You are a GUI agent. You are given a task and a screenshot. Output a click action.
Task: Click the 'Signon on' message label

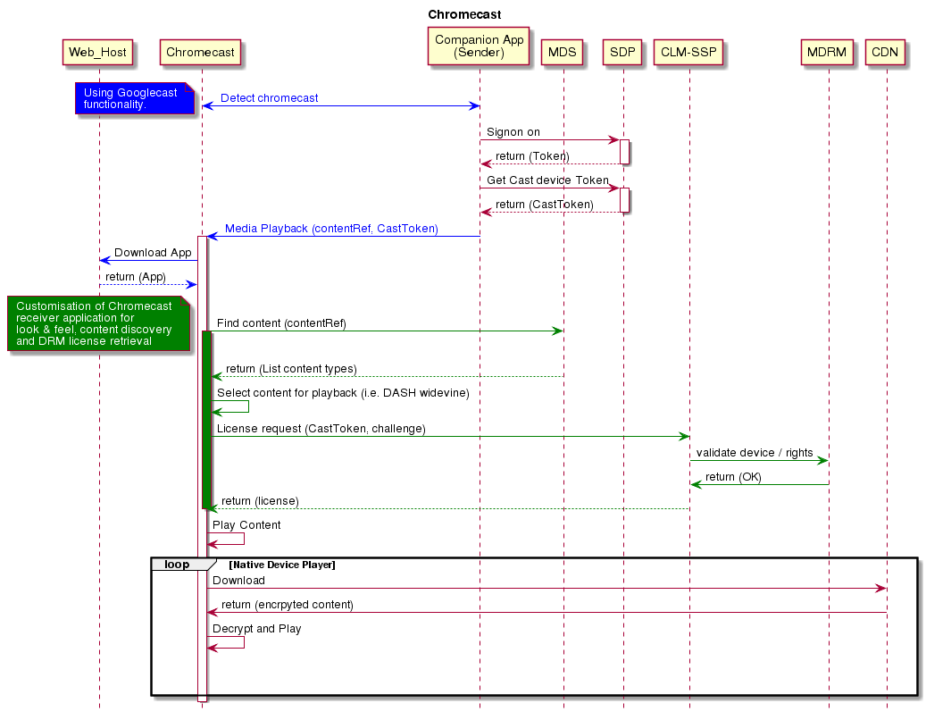point(513,131)
